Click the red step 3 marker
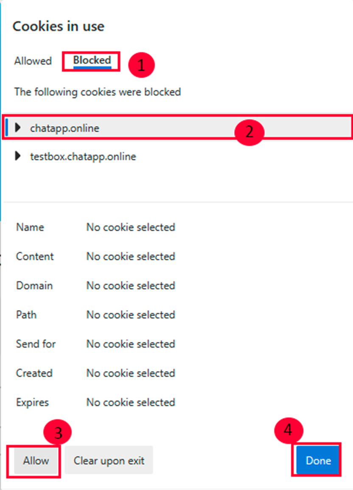Screen dimensions: 353x490 tap(58, 432)
